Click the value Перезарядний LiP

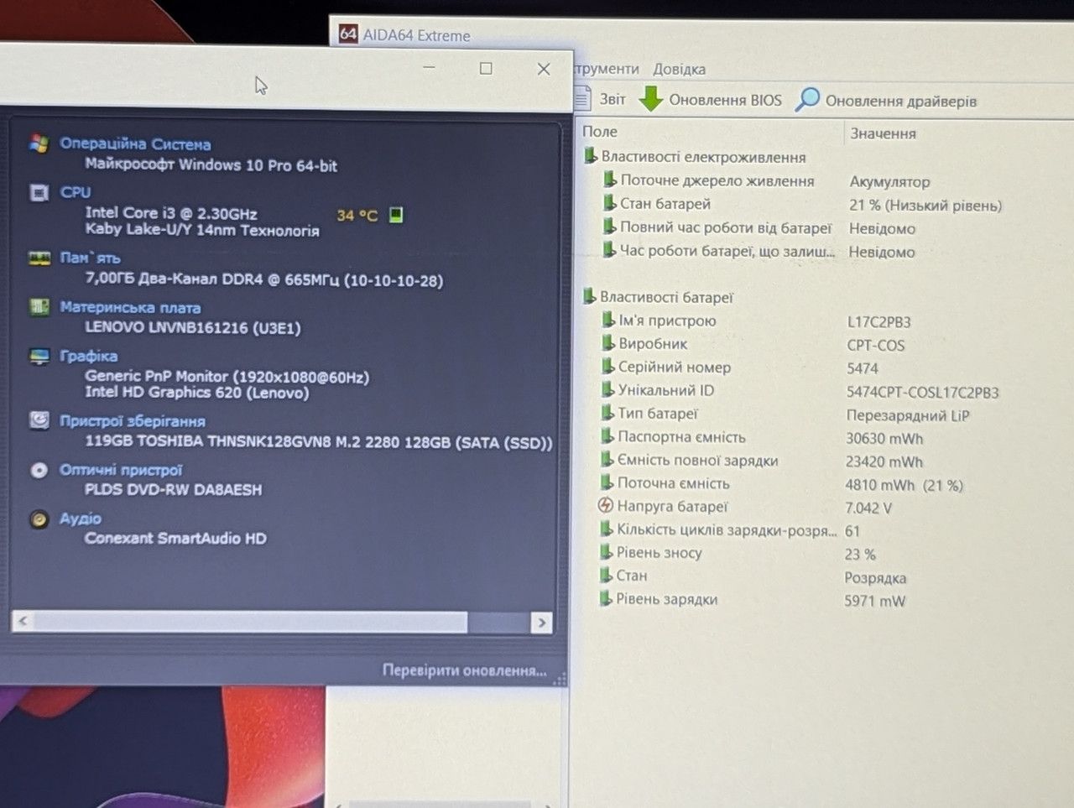tap(908, 416)
